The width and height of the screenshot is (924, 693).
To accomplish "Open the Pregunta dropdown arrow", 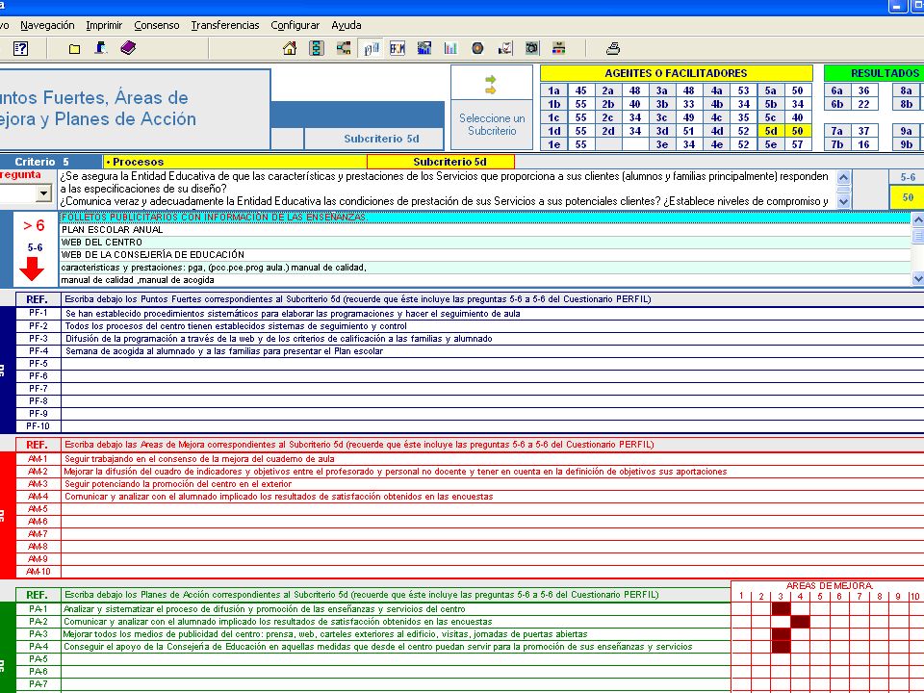I will tap(43, 193).
